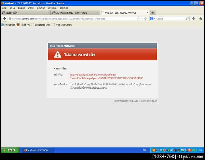Go back using the Back arrow
Image resolution: width=205 pixels, height=160 pixels.
4,19
